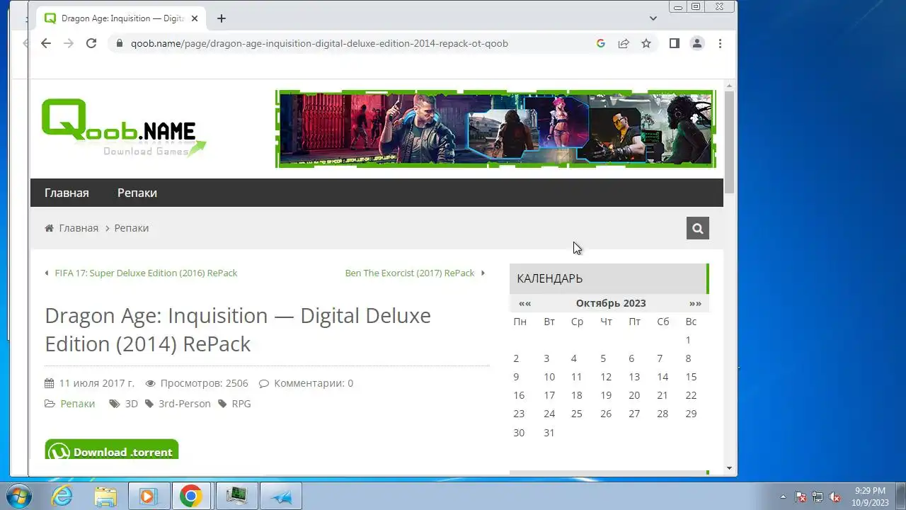Image resolution: width=906 pixels, height=510 pixels.
Task: Select day 9 in the calendar
Action: coord(516,377)
